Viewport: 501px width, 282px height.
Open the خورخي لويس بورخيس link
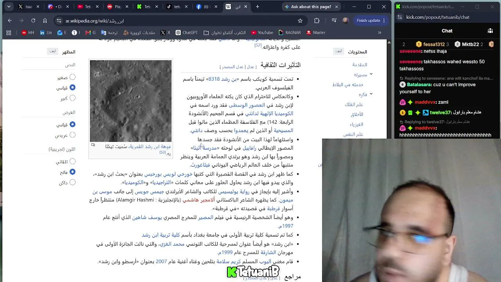(x=169, y=174)
